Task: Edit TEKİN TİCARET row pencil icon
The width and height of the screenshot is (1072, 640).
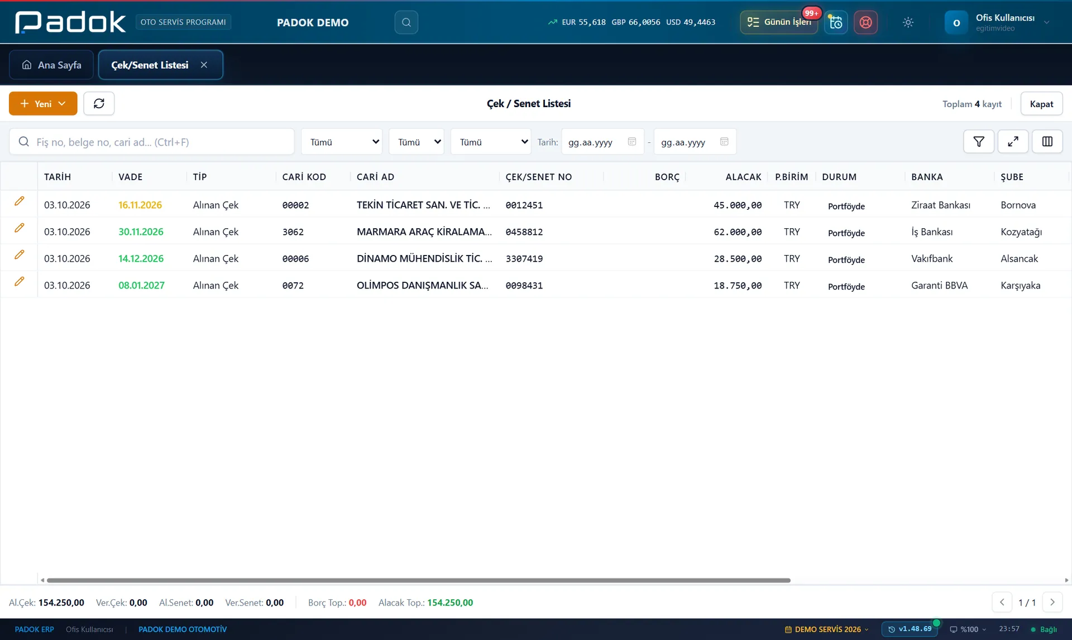Action: [19, 201]
